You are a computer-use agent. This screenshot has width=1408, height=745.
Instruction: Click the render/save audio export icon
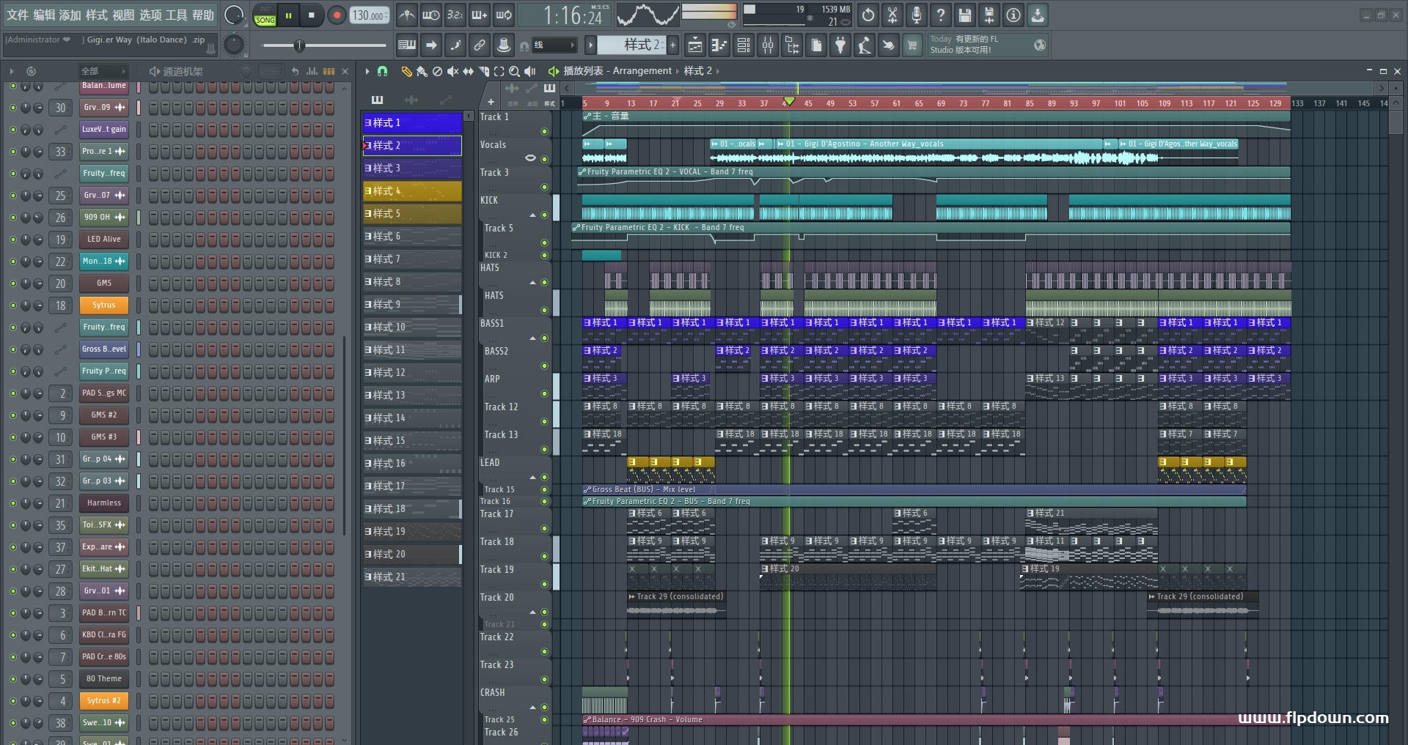989,15
